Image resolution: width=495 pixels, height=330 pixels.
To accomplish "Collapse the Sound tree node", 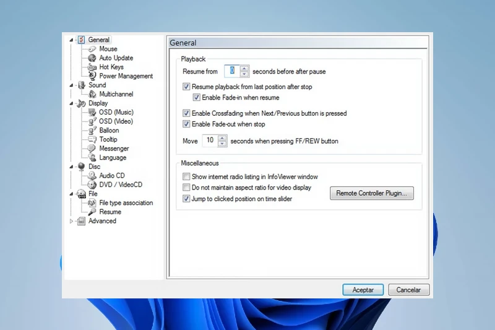I will coord(71,85).
